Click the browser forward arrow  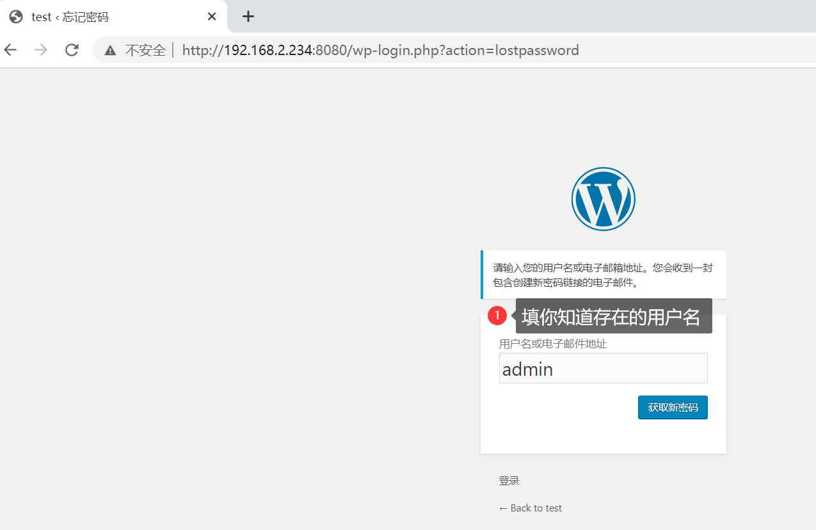(40, 49)
